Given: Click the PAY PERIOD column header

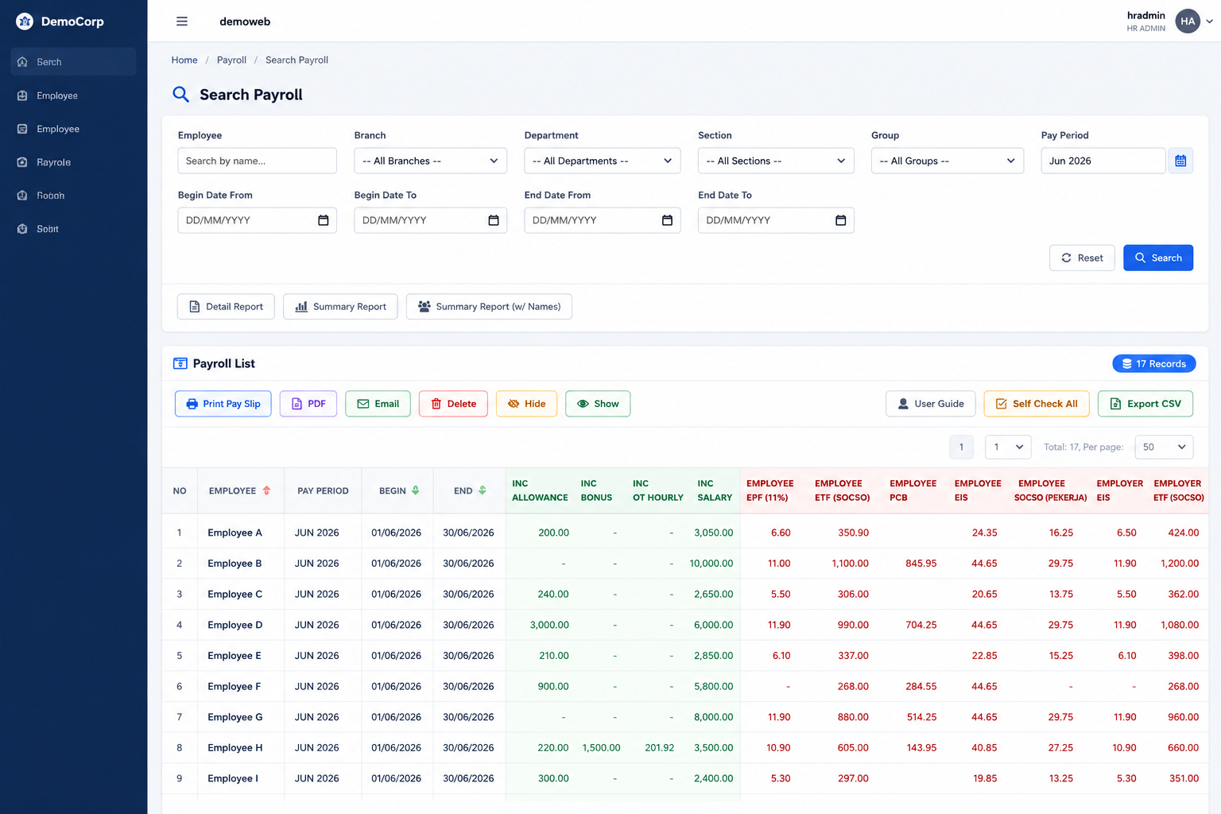Looking at the screenshot, I should pyautogui.click(x=323, y=491).
